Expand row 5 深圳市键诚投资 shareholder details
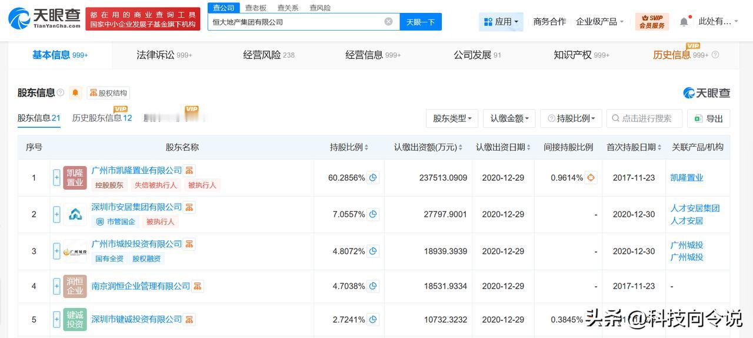Viewport: 753px width, 338px height. (56, 320)
